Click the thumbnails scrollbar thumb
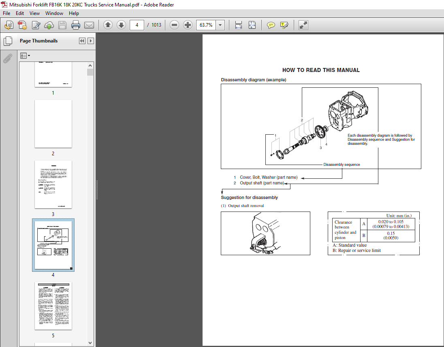This screenshot has height=347, width=444. [90, 72]
